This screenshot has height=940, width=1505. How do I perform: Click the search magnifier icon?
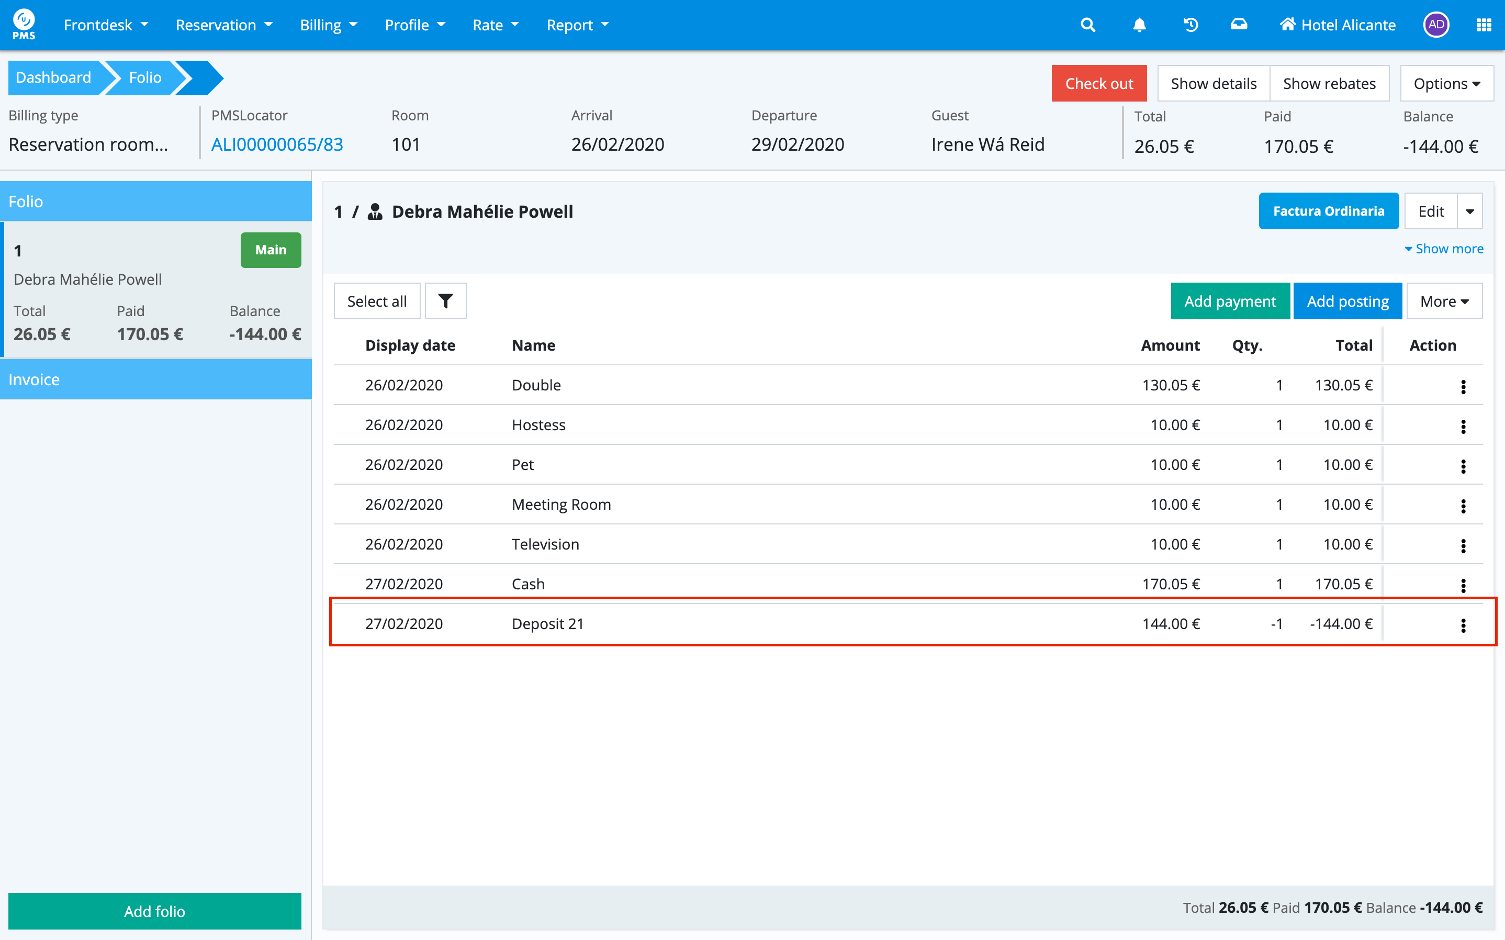point(1087,25)
